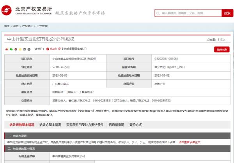The height and width of the screenshot is (163, 234).
Task: Click the red 北交汇投 follow icon link
Action: (54, 49)
